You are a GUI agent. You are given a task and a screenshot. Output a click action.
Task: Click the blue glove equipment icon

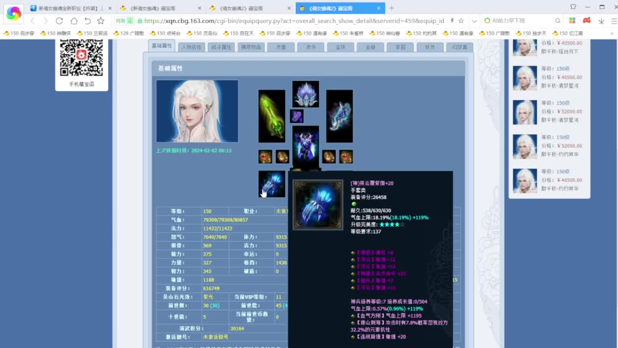click(272, 184)
